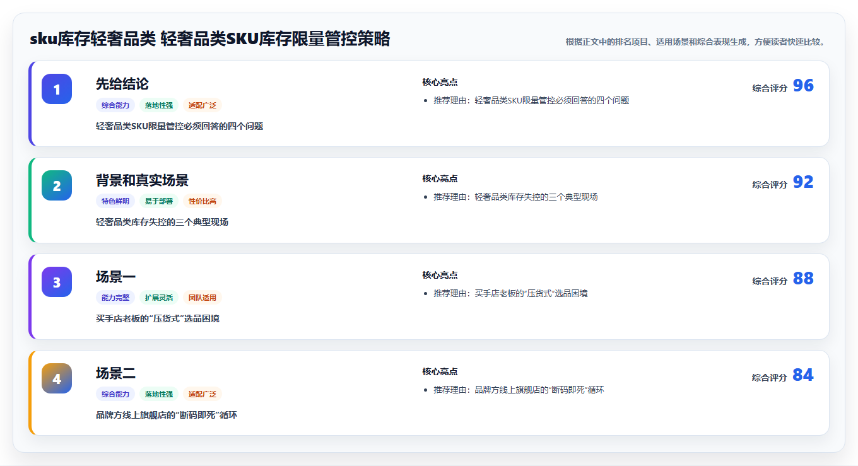Choose the 团队适用 tag

click(203, 298)
